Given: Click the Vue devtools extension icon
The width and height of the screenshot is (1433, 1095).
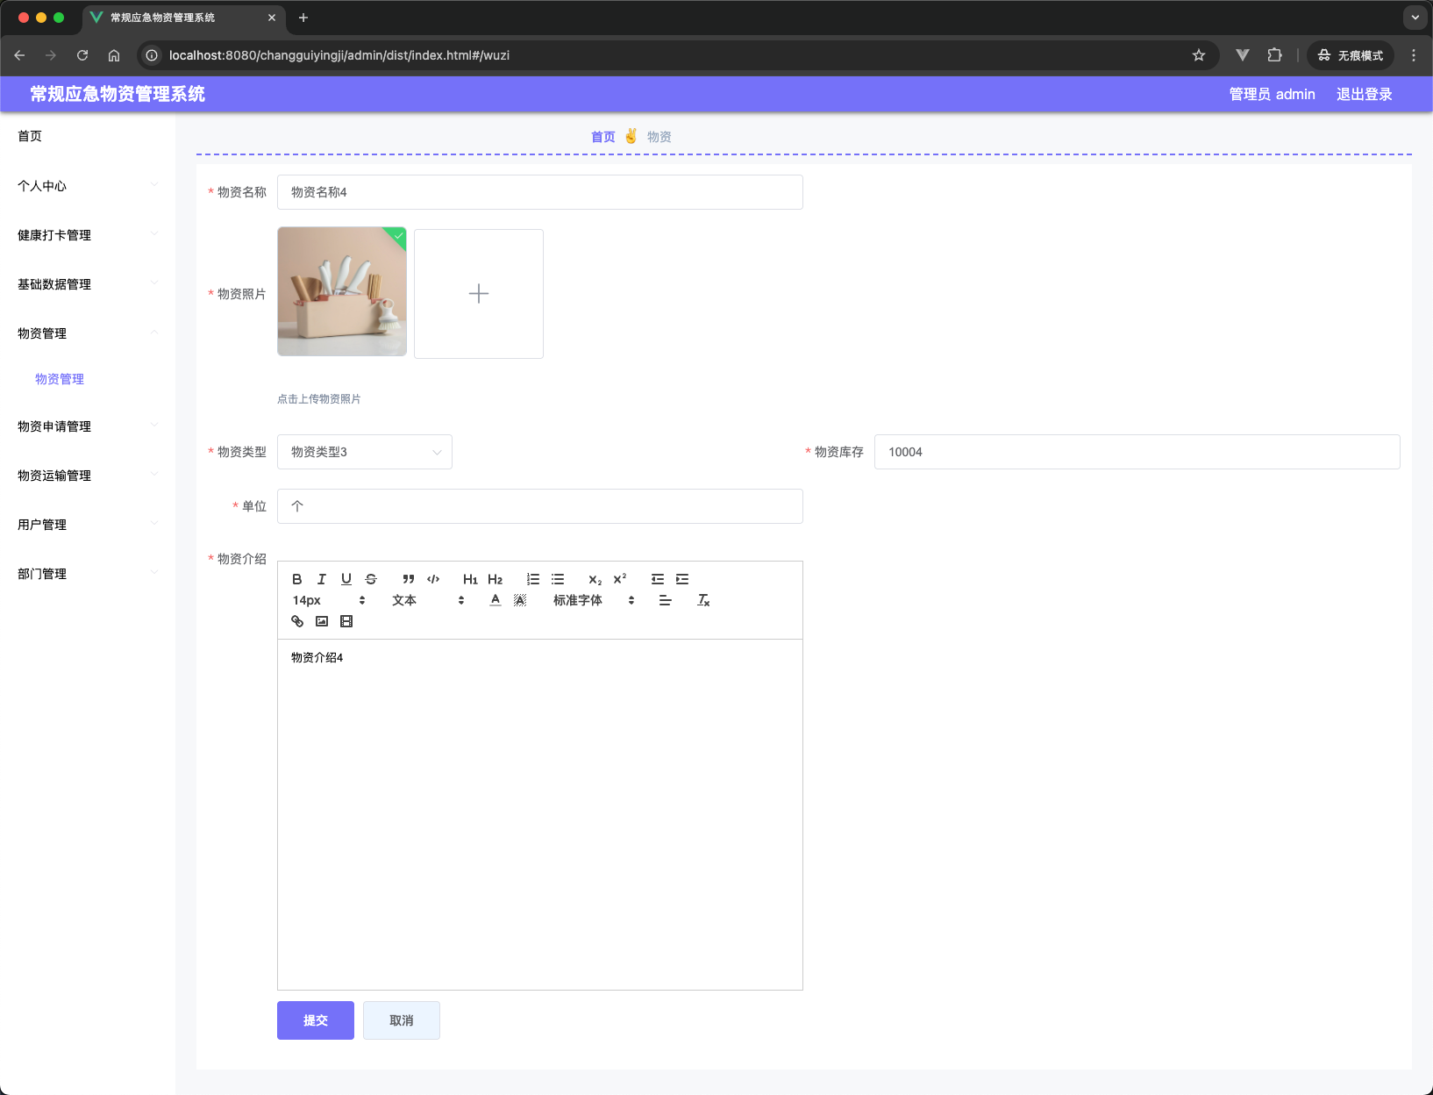Looking at the screenshot, I should click(x=1242, y=55).
